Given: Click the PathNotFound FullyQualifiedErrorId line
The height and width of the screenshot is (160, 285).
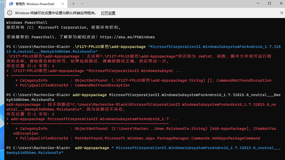Looking at the screenshot, I should [138, 138].
